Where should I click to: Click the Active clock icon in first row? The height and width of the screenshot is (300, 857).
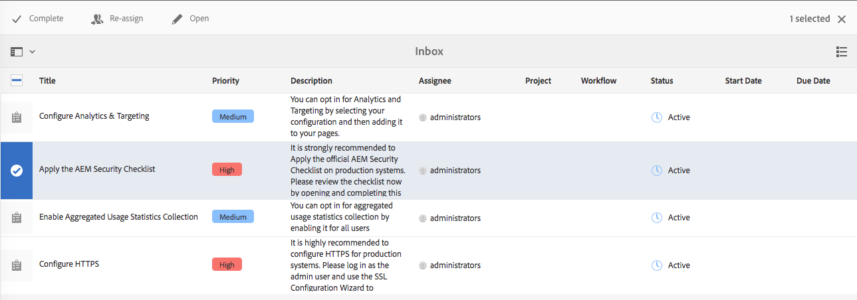click(x=657, y=117)
